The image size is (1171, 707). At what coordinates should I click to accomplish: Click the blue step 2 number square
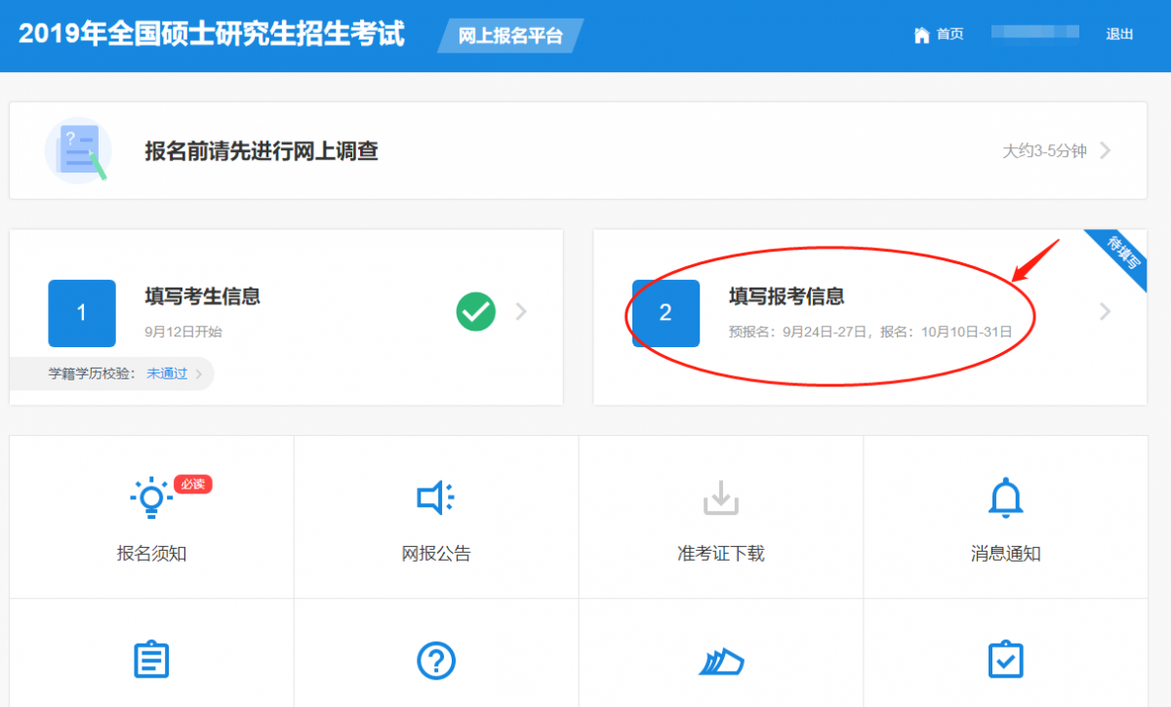tap(666, 313)
